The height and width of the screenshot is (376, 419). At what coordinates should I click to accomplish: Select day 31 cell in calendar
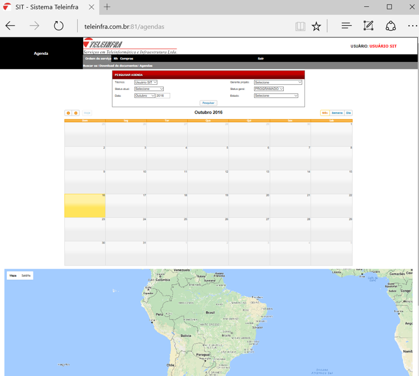coord(126,253)
